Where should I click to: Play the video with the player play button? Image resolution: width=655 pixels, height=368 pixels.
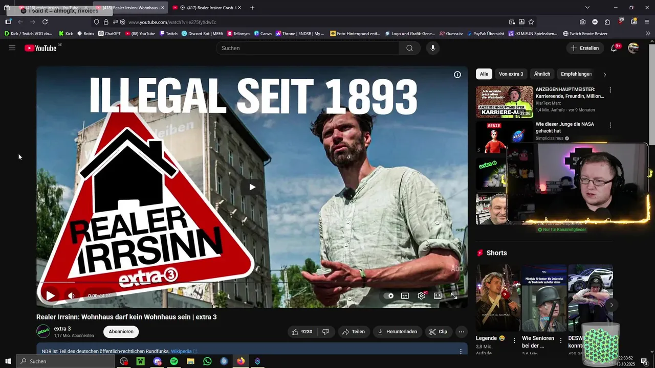pyautogui.click(x=51, y=295)
